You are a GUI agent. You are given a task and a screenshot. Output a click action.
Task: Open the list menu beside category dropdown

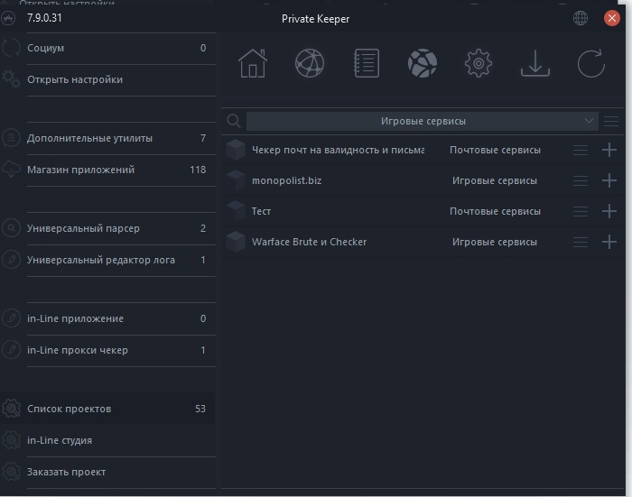[x=612, y=121]
